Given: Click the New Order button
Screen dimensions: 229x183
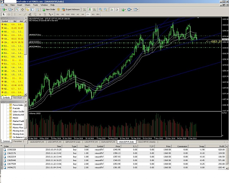Looking at the screenshot, I should [49, 10].
